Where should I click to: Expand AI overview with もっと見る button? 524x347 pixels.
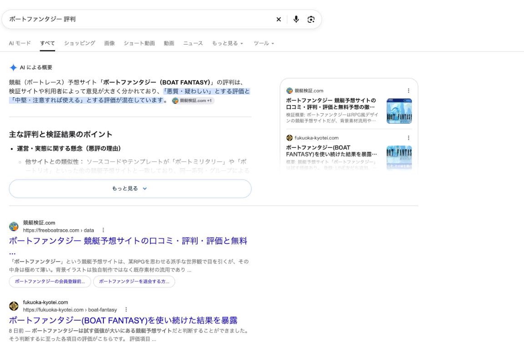pos(130,189)
